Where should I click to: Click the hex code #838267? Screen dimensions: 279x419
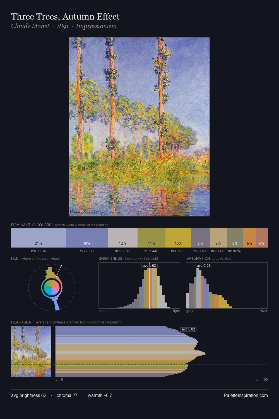pos(235,251)
